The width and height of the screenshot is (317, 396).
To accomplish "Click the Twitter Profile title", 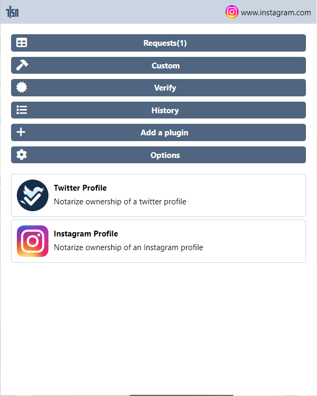I will pos(80,188).
